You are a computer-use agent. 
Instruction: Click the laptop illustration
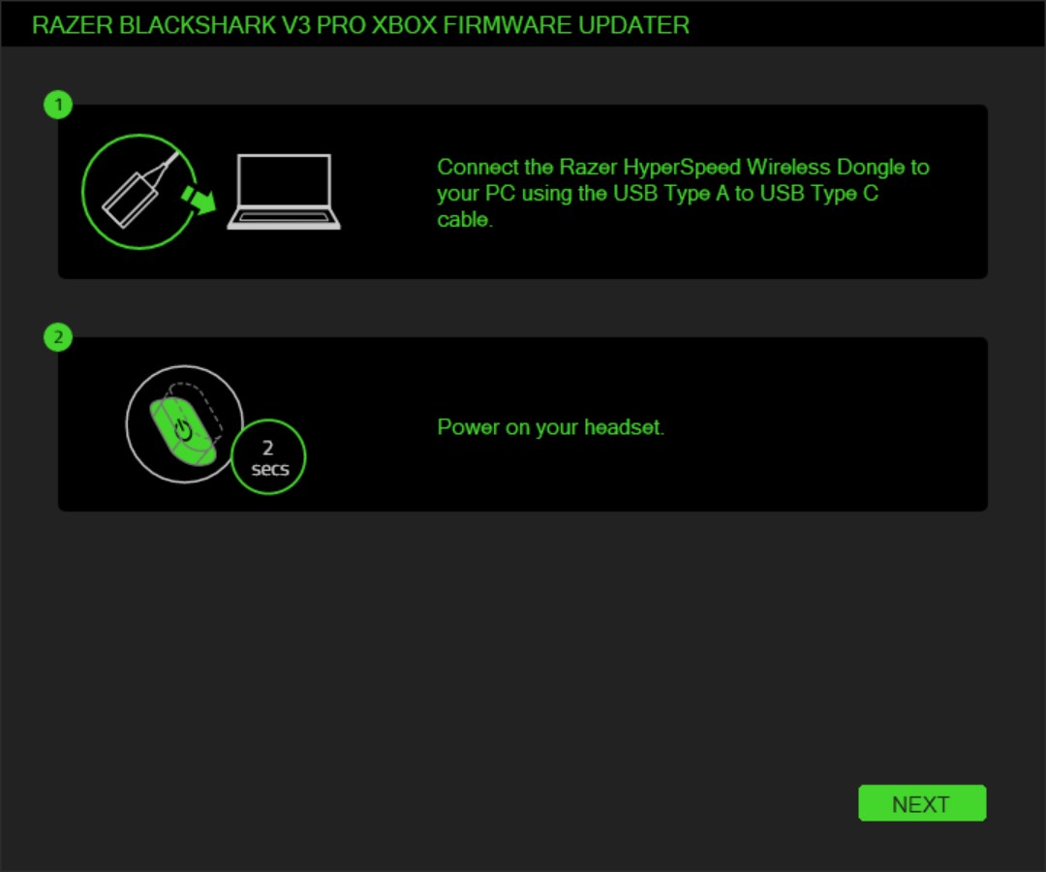click(x=284, y=192)
